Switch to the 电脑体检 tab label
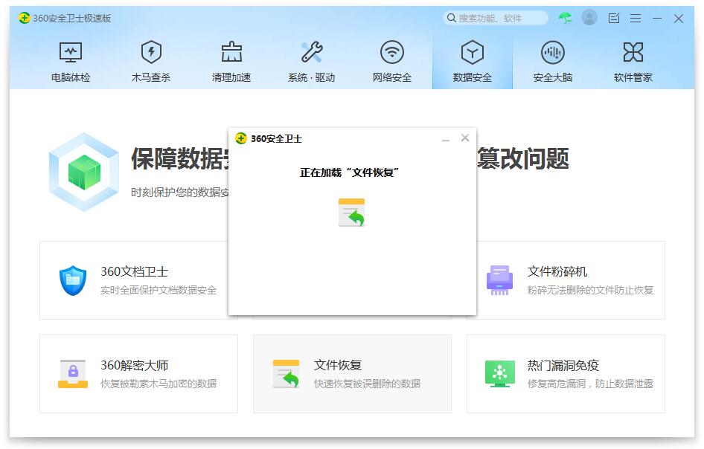This screenshot has width=704, height=449. pos(71,77)
